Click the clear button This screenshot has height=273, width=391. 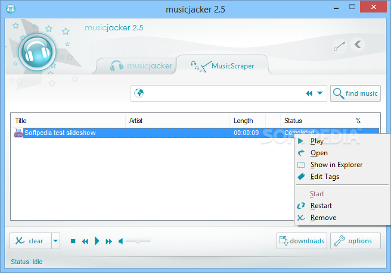click(x=30, y=241)
